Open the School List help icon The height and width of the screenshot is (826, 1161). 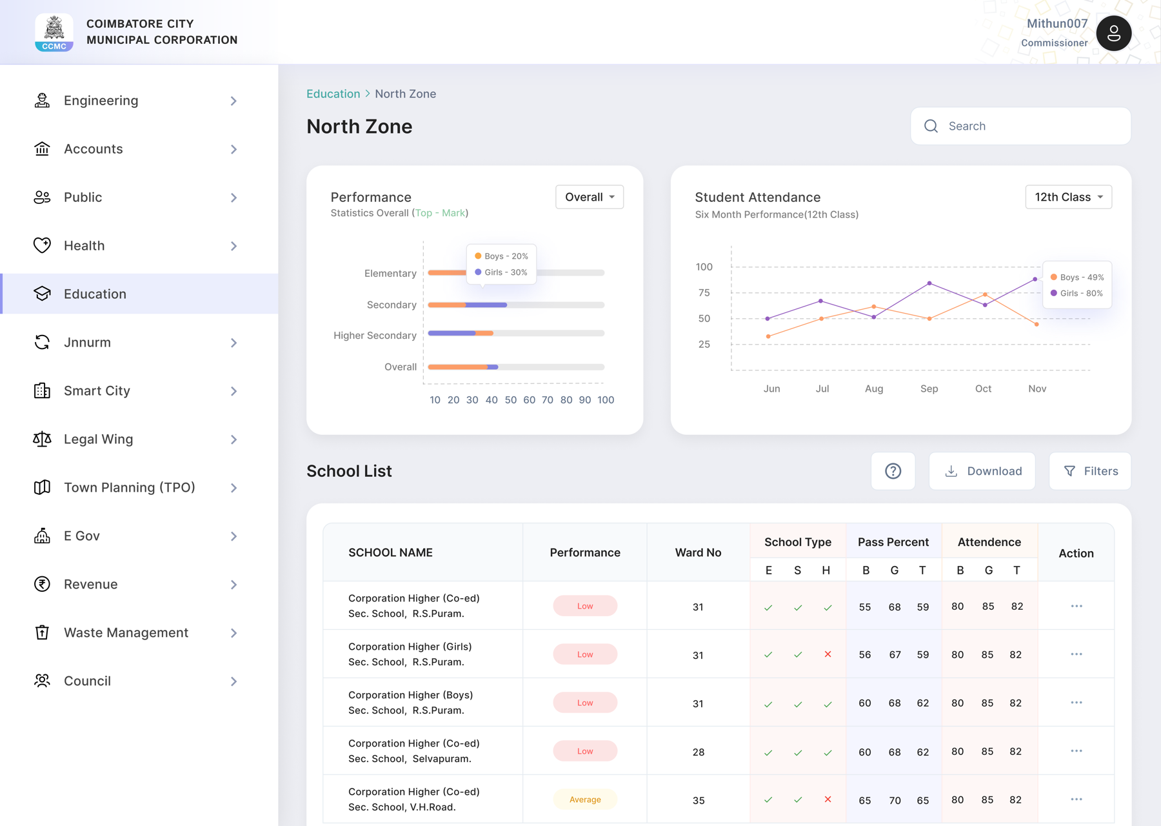[x=893, y=471]
